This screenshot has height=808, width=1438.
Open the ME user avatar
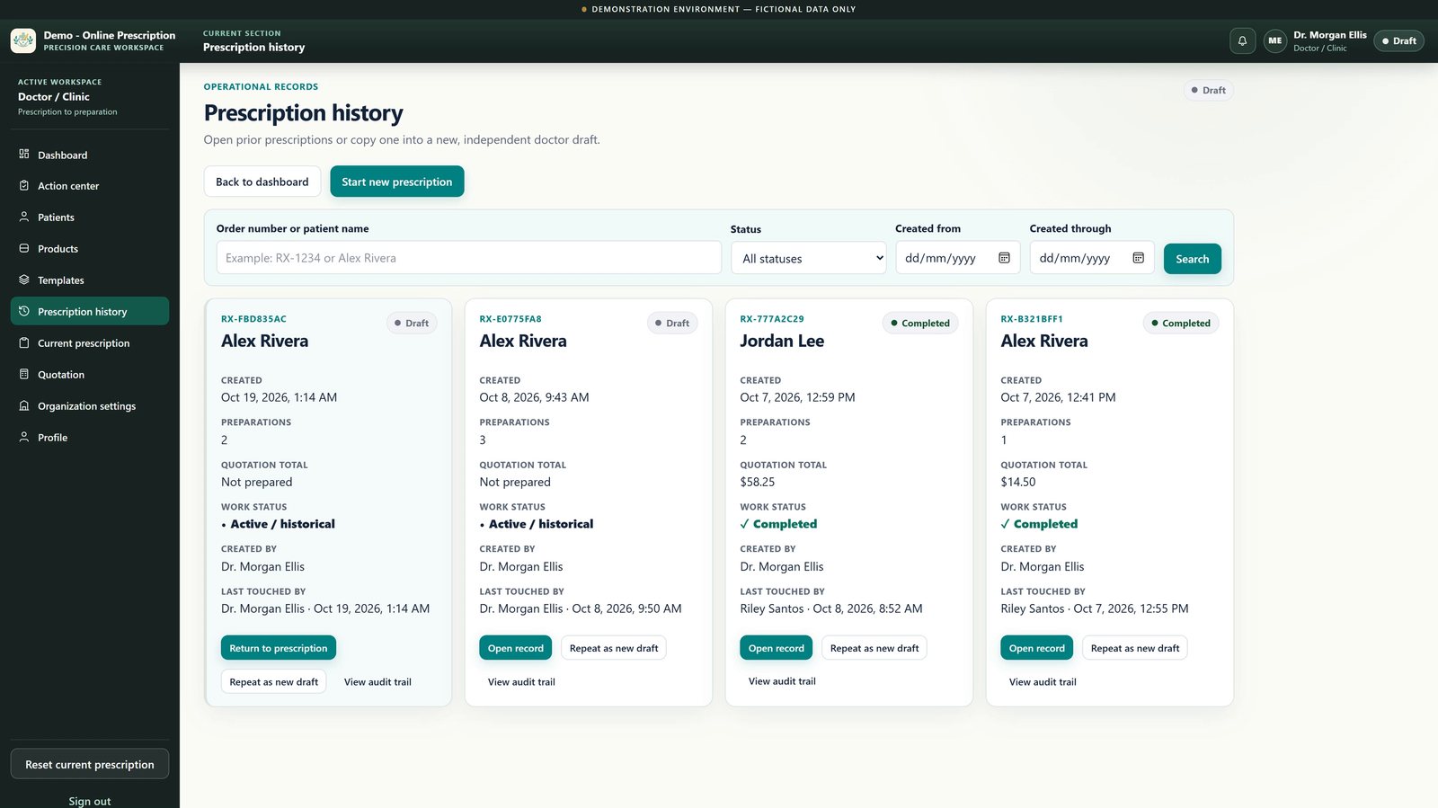(x=1274, y=40)
